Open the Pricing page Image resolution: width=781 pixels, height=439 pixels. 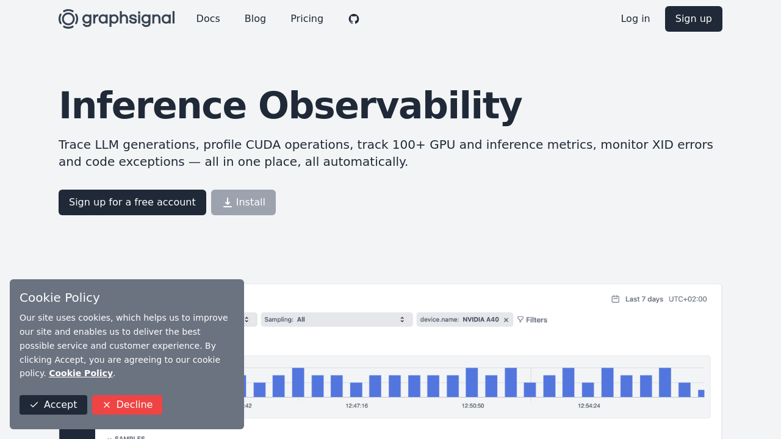307,19
